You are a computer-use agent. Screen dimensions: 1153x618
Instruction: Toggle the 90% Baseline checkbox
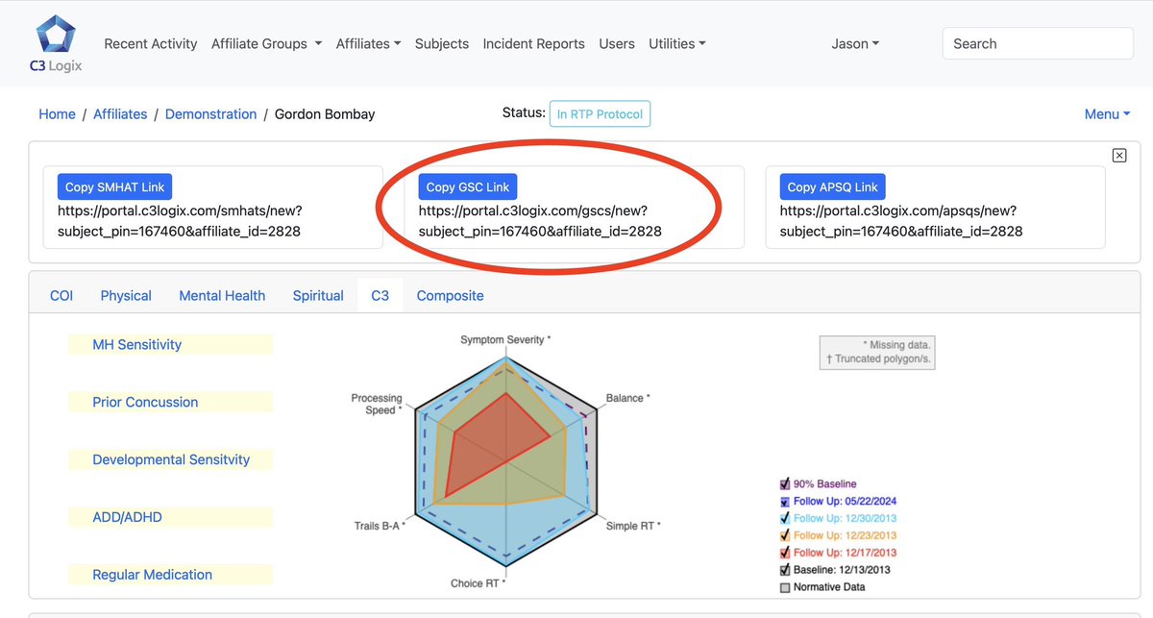[x=785, y=483]
